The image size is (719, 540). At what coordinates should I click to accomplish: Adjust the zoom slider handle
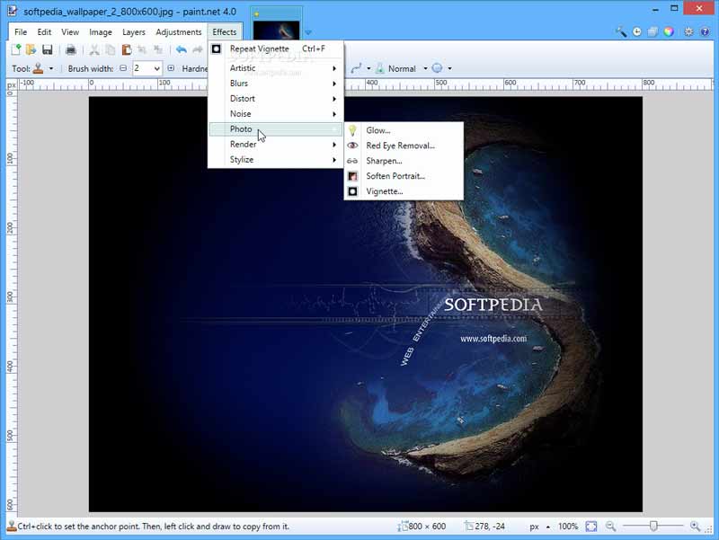(x=653, y=526)
